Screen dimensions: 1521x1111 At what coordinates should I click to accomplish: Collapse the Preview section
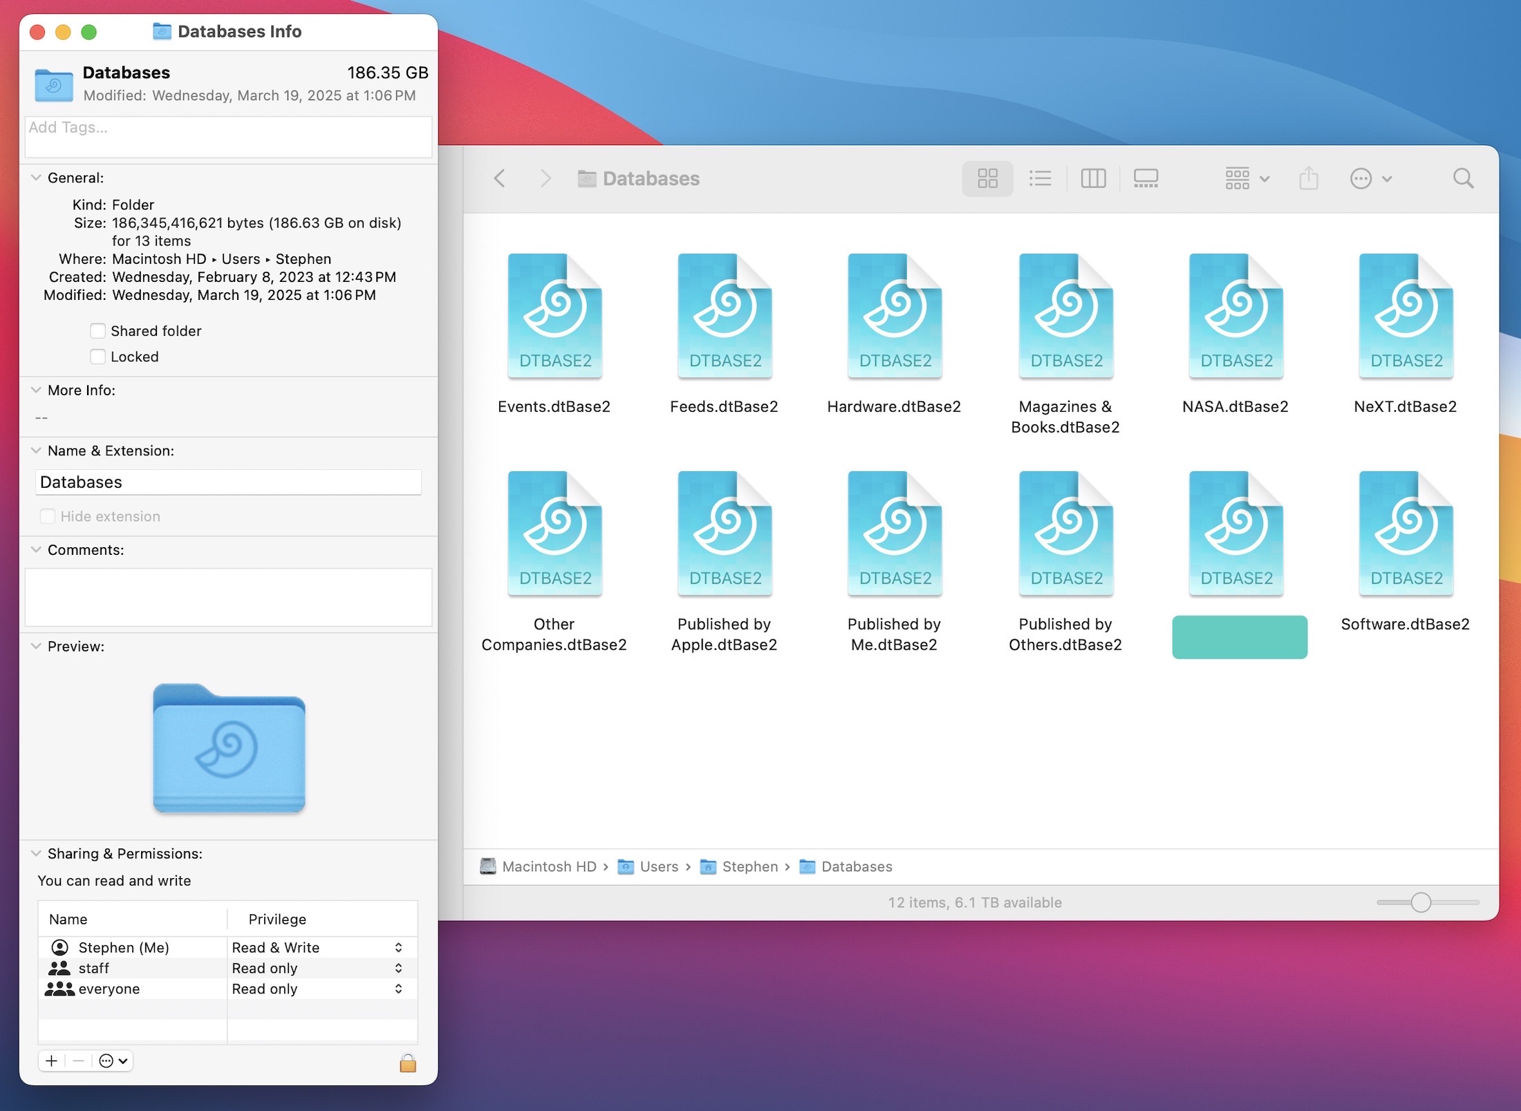coord(36,646)
